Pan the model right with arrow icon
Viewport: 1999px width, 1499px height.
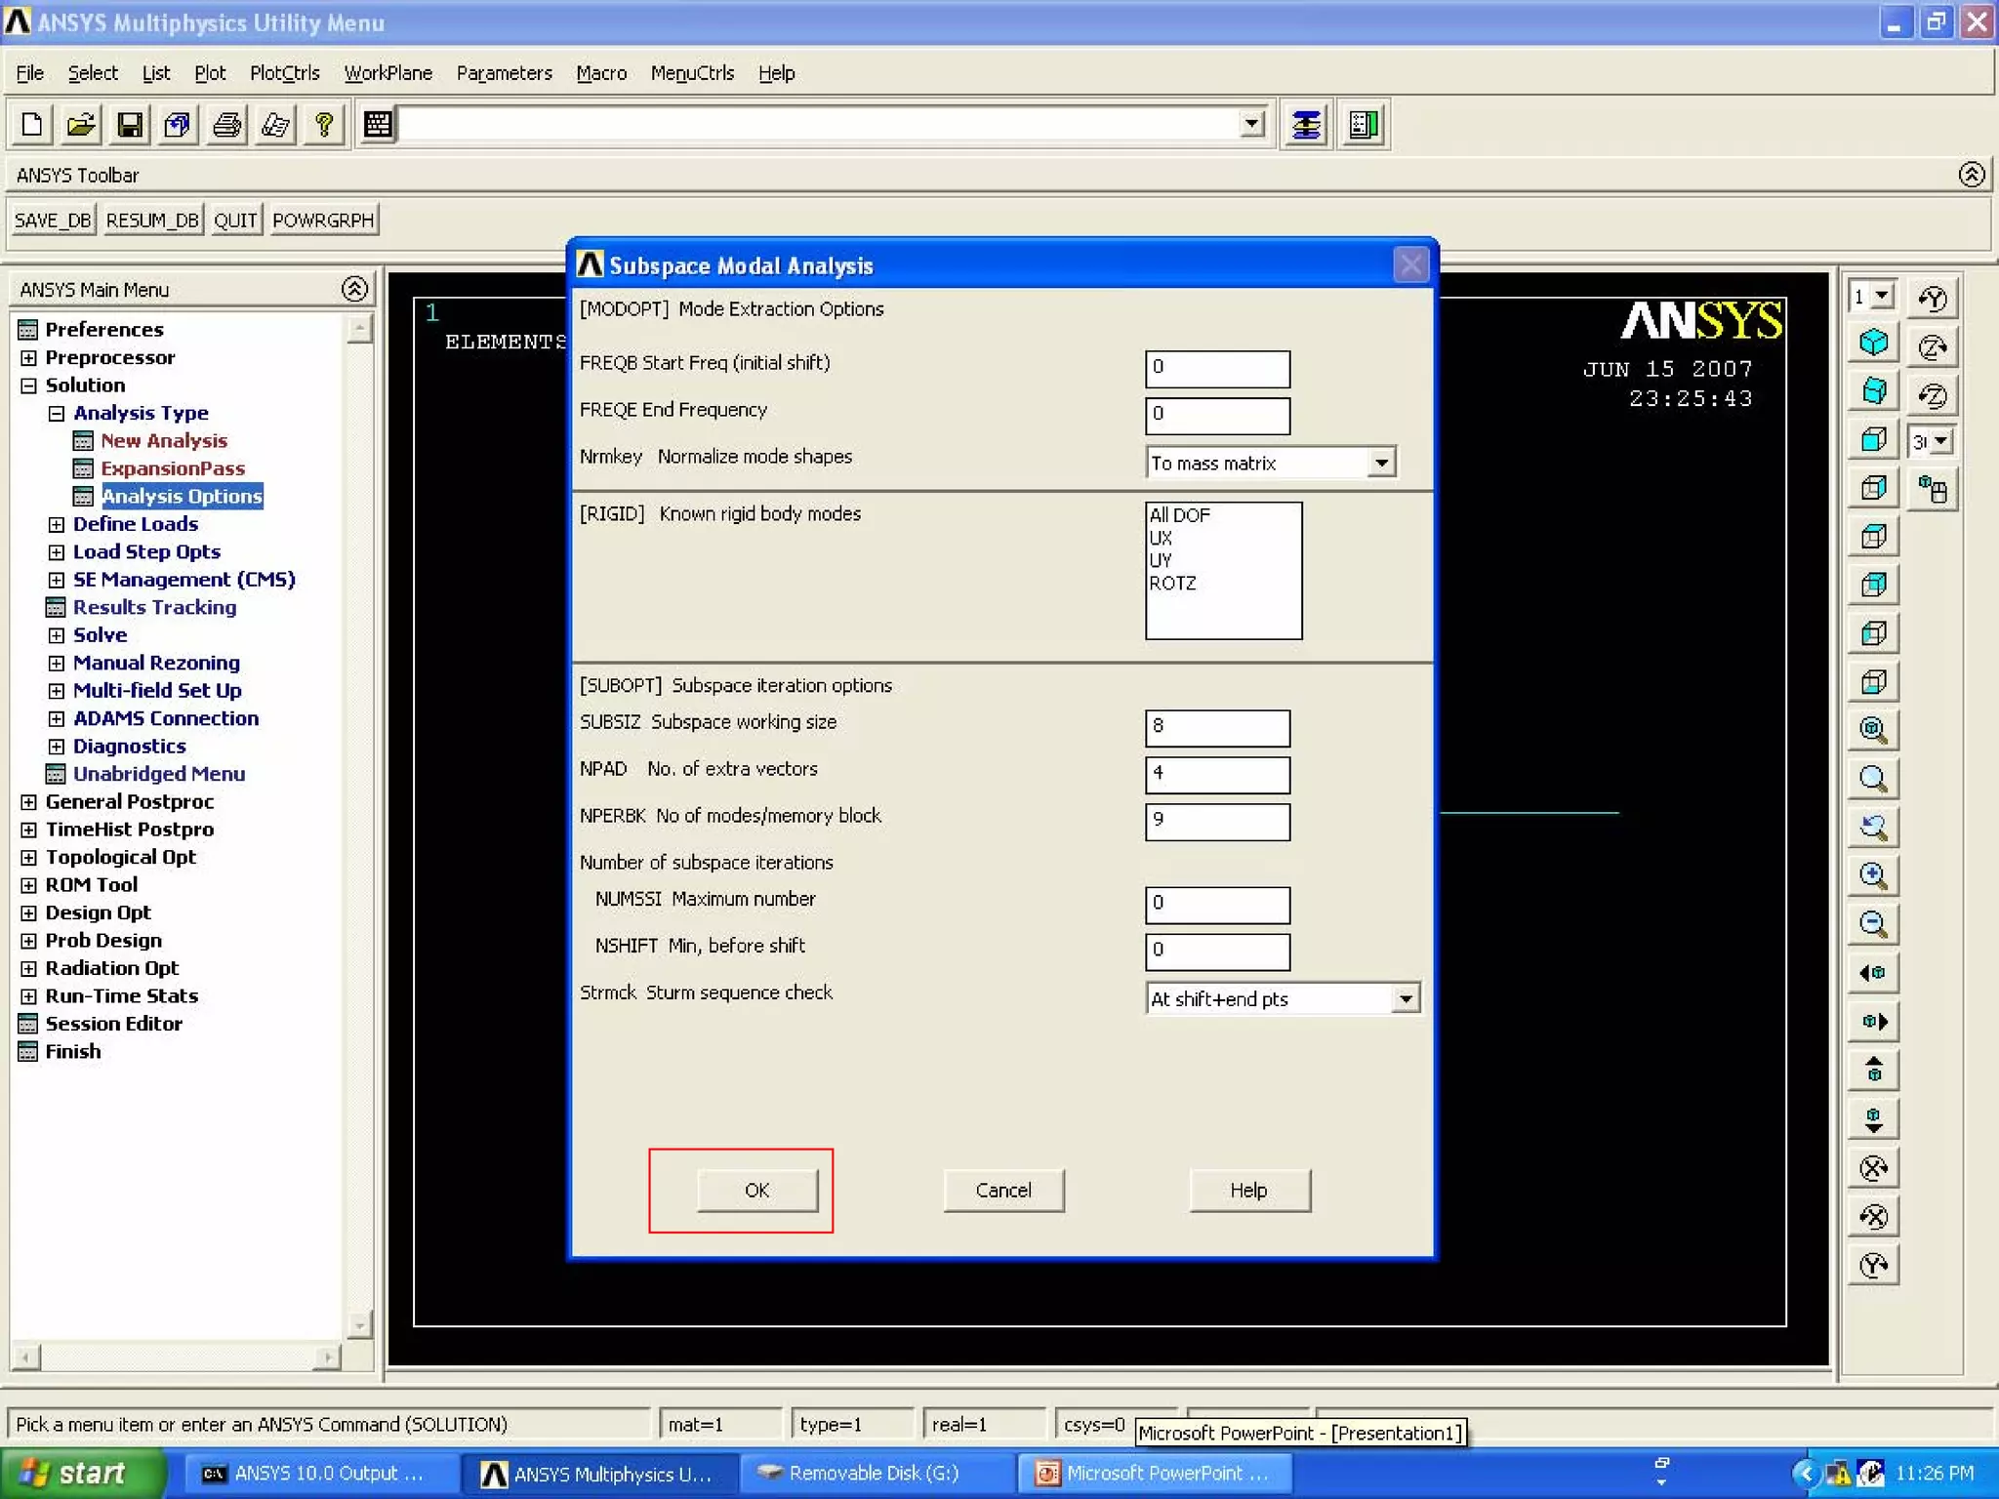(1873, 1022)
